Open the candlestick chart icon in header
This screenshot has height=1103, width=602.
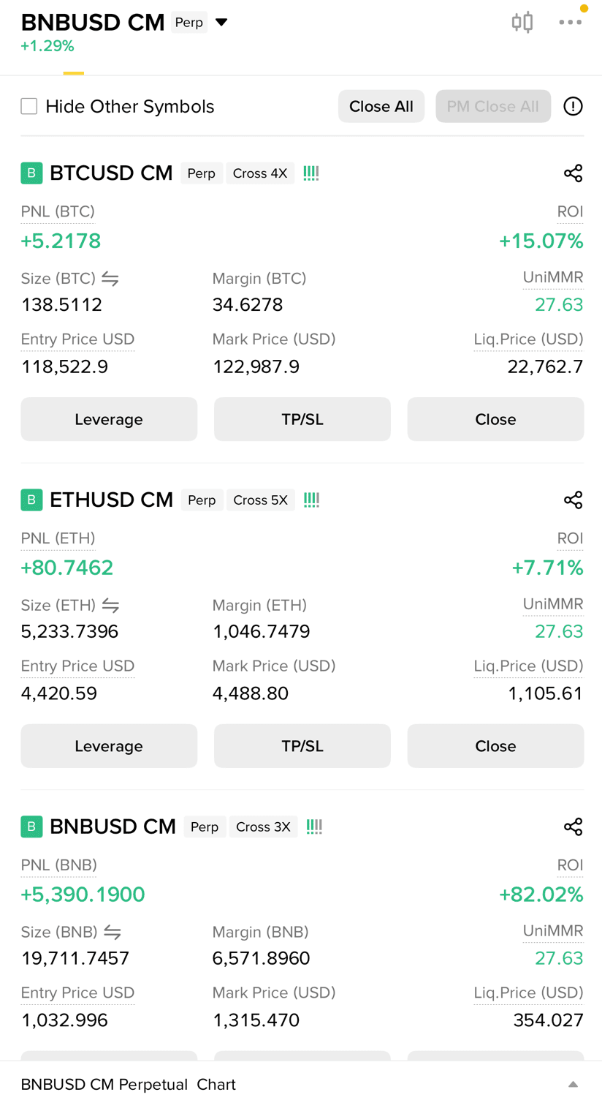tap(522, 22)
